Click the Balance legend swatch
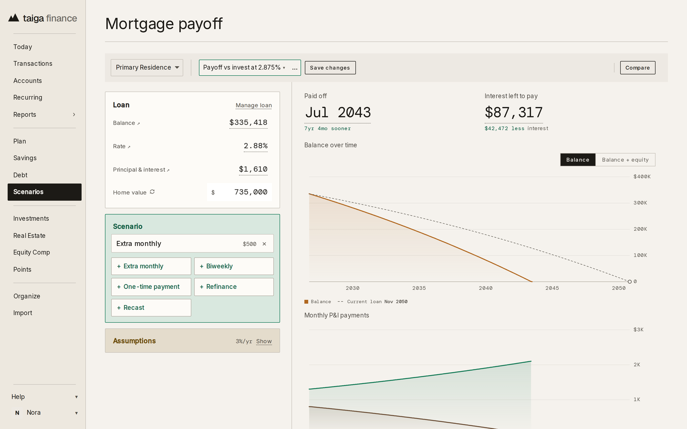This screenshot has width=687, height=429. [x=306, y=302]
